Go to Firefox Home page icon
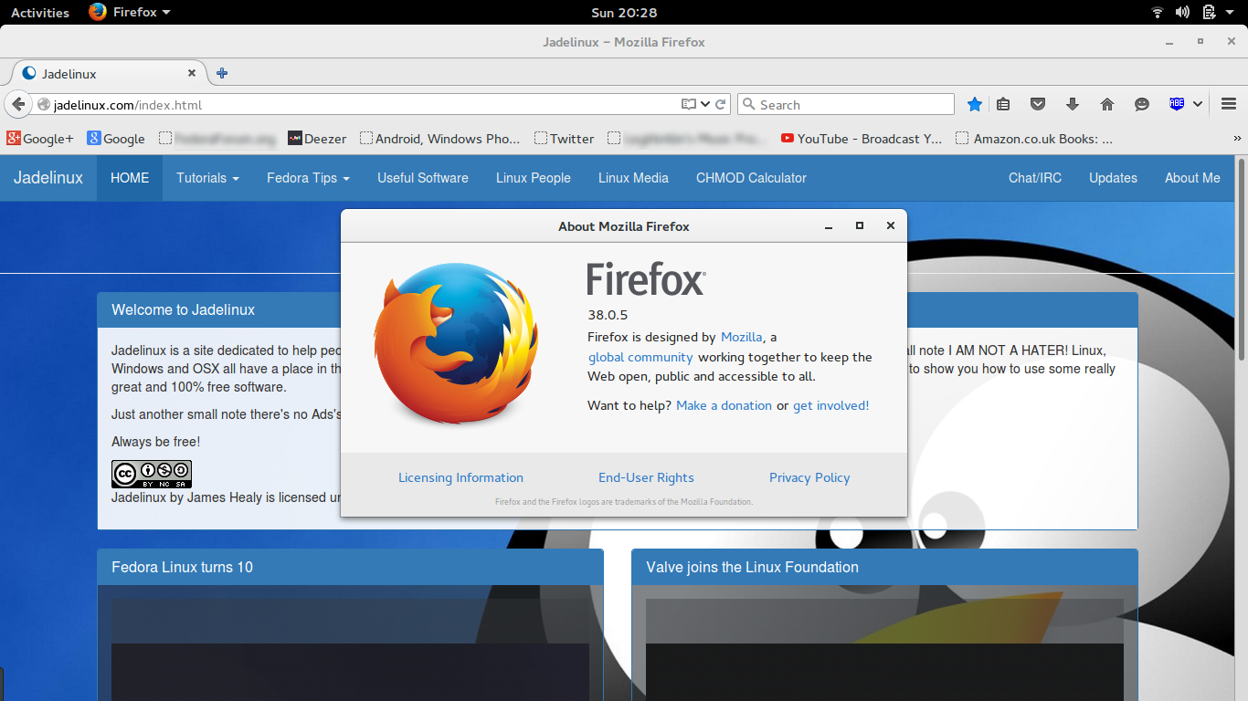 click(1107, 105)
